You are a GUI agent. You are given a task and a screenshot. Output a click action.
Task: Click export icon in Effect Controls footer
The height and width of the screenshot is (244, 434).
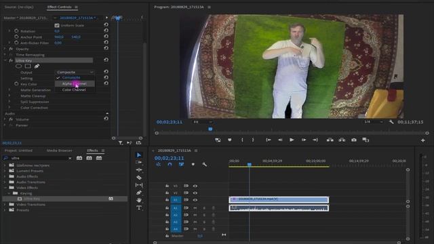pyautogui.click(x=138, y=143)
